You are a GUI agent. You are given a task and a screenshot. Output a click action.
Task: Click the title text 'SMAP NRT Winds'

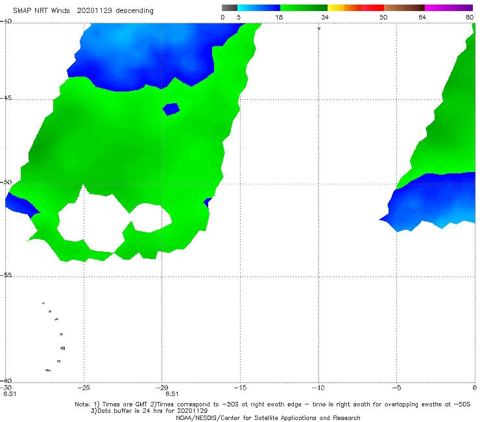[42, 11]
